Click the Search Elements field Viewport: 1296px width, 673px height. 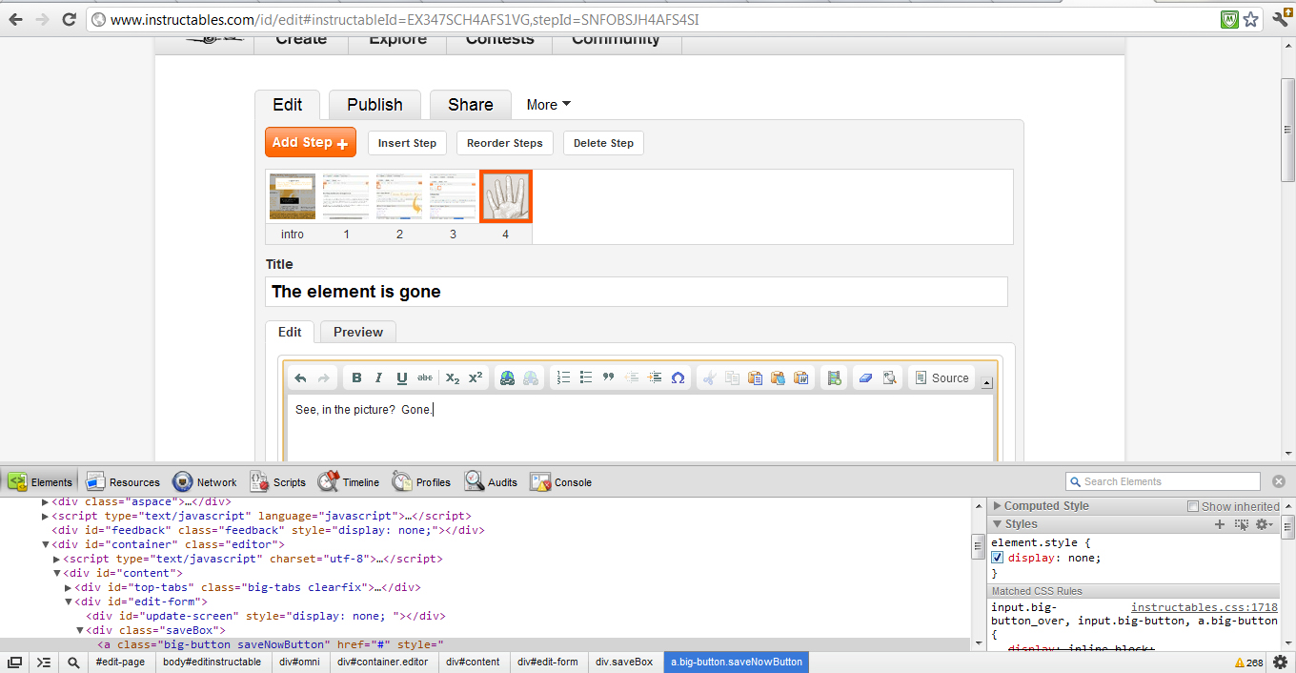pyautogui.click(x=1163, y=481)
